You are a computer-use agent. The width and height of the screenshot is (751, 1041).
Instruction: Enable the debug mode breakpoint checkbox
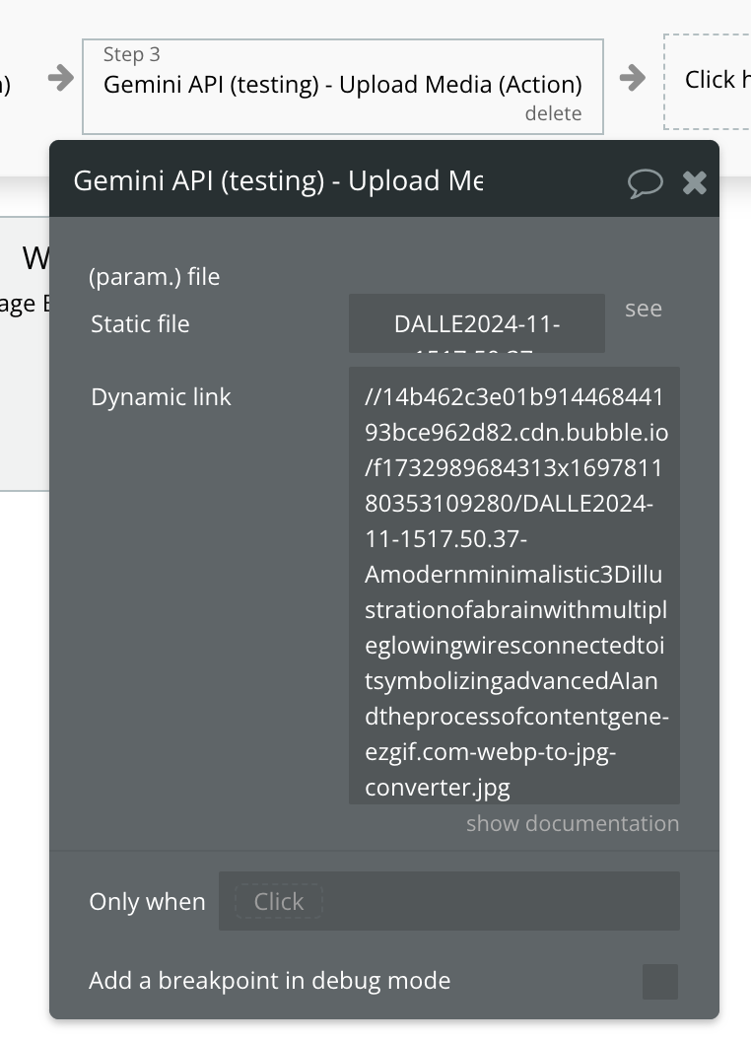[x=659, y=981]
